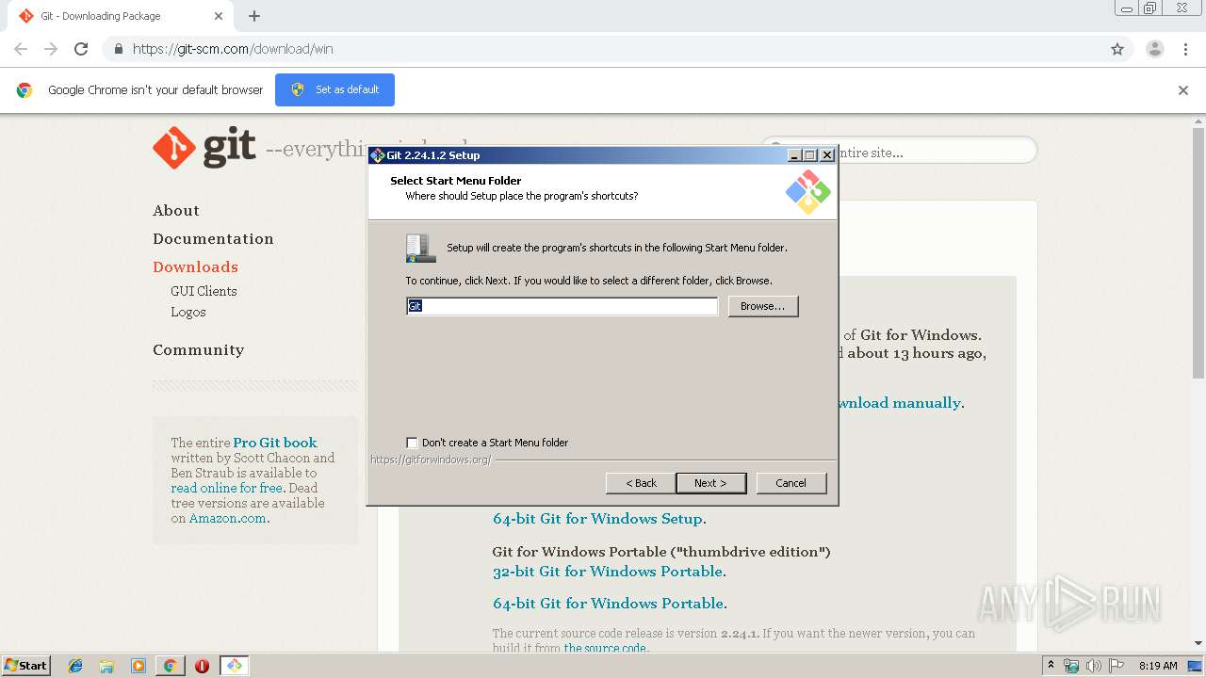
Task: Open the source code link
Action: click(x=605, y=648)
